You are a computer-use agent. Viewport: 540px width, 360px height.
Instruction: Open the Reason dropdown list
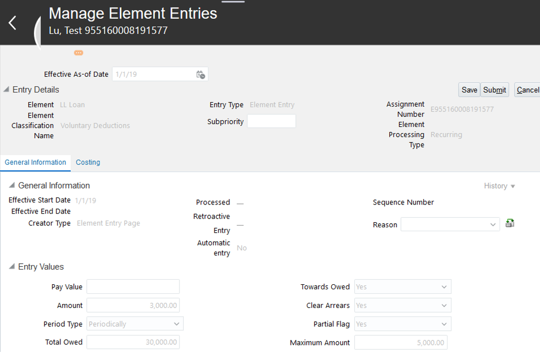pos(493,225)
